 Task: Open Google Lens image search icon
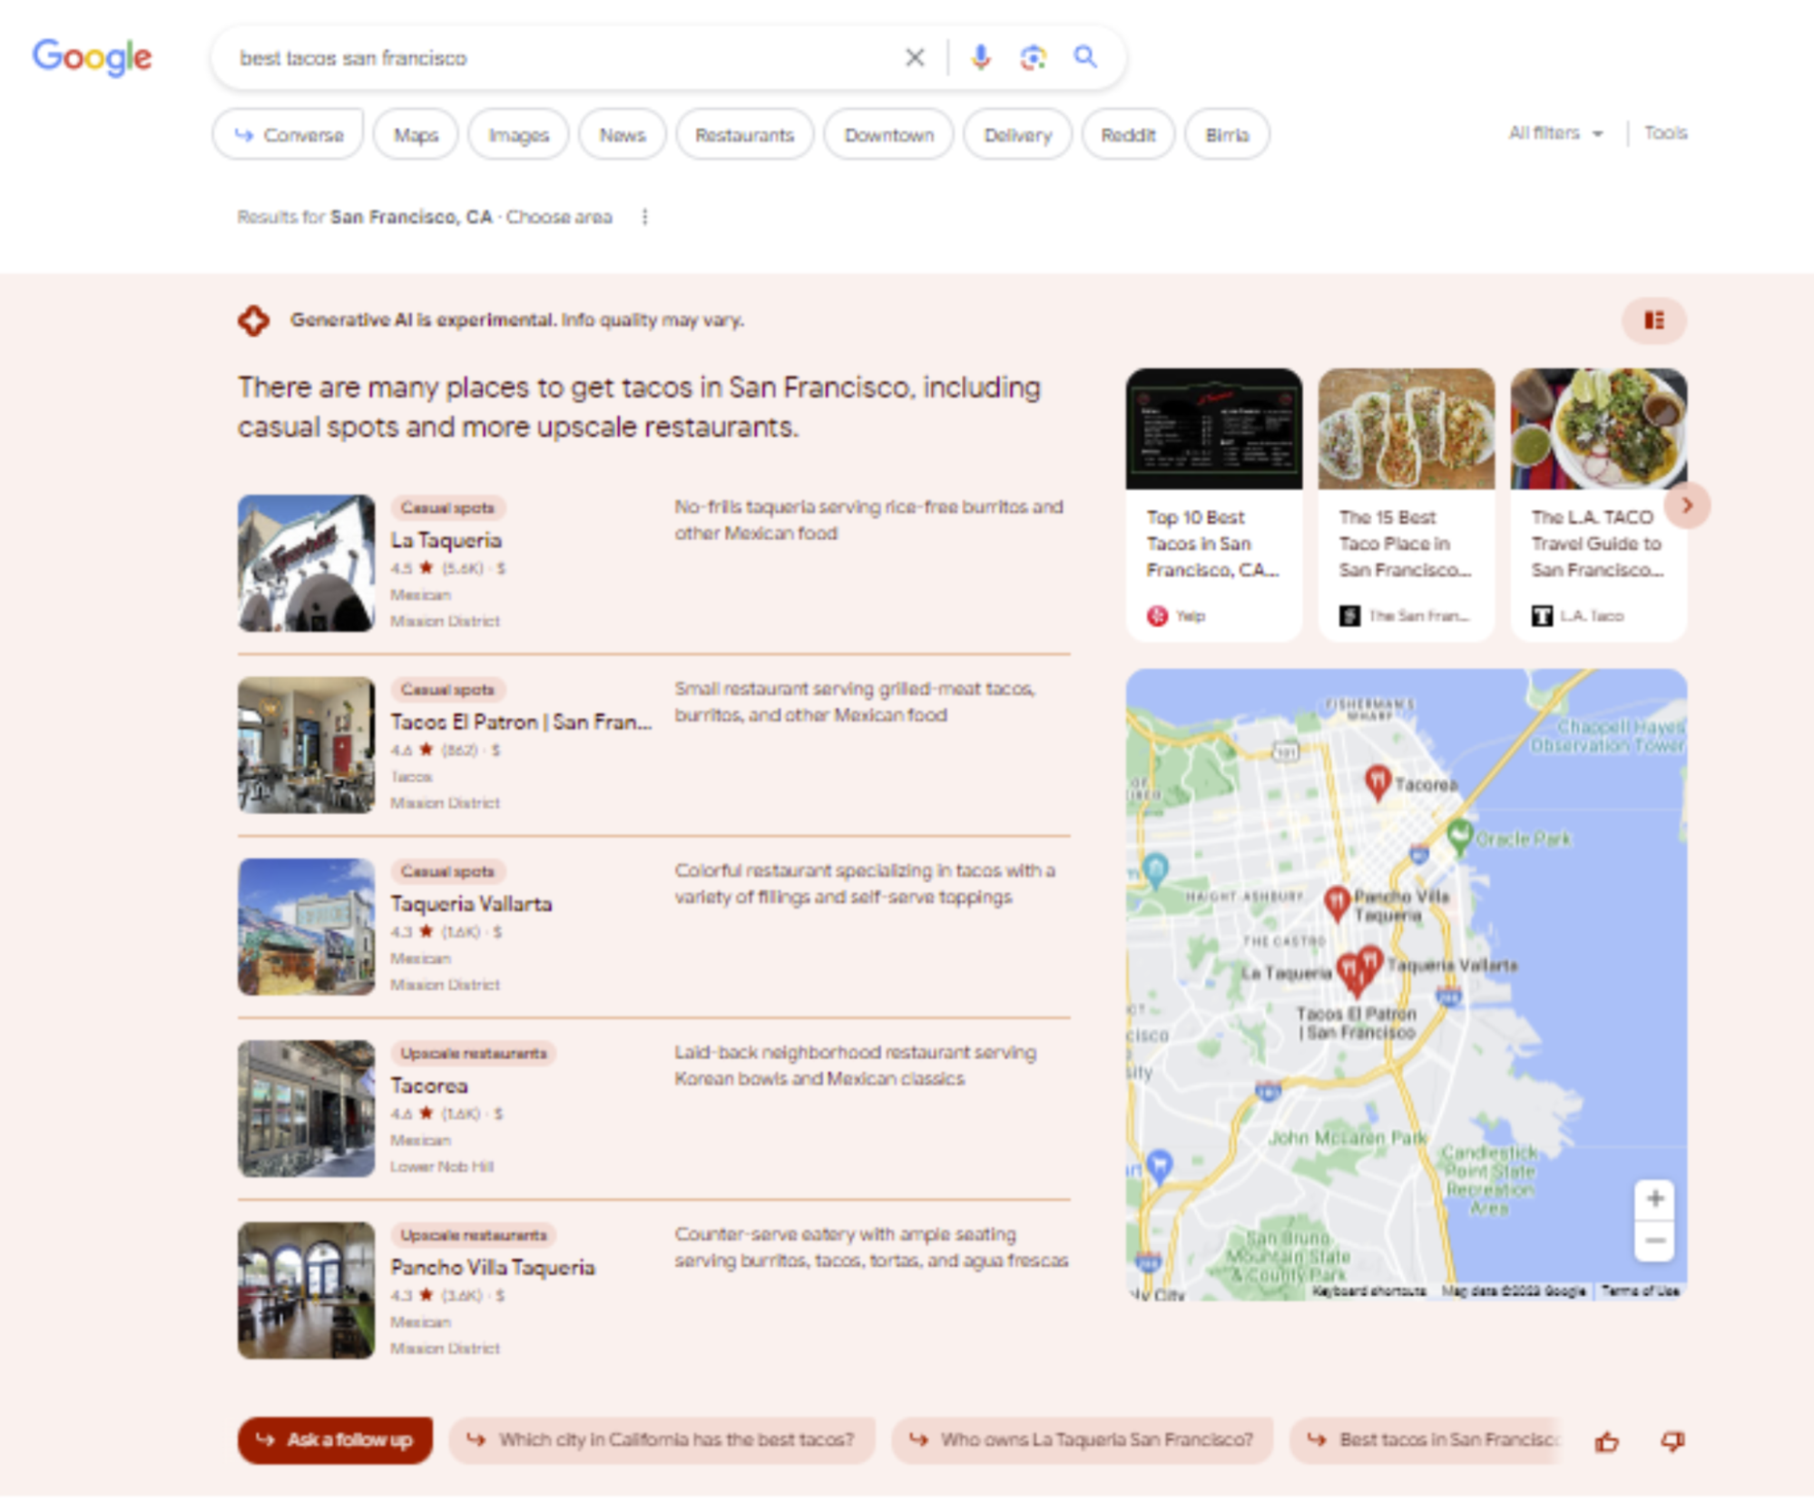coord(1033,58)
